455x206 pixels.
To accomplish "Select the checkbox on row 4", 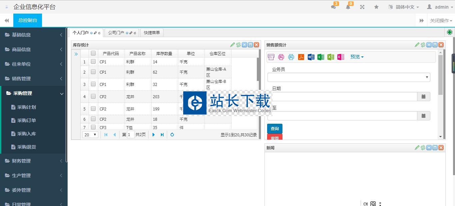I will pos(93,97).
